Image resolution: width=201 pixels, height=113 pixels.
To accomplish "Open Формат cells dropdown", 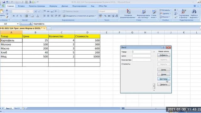I will pos(165,17).
